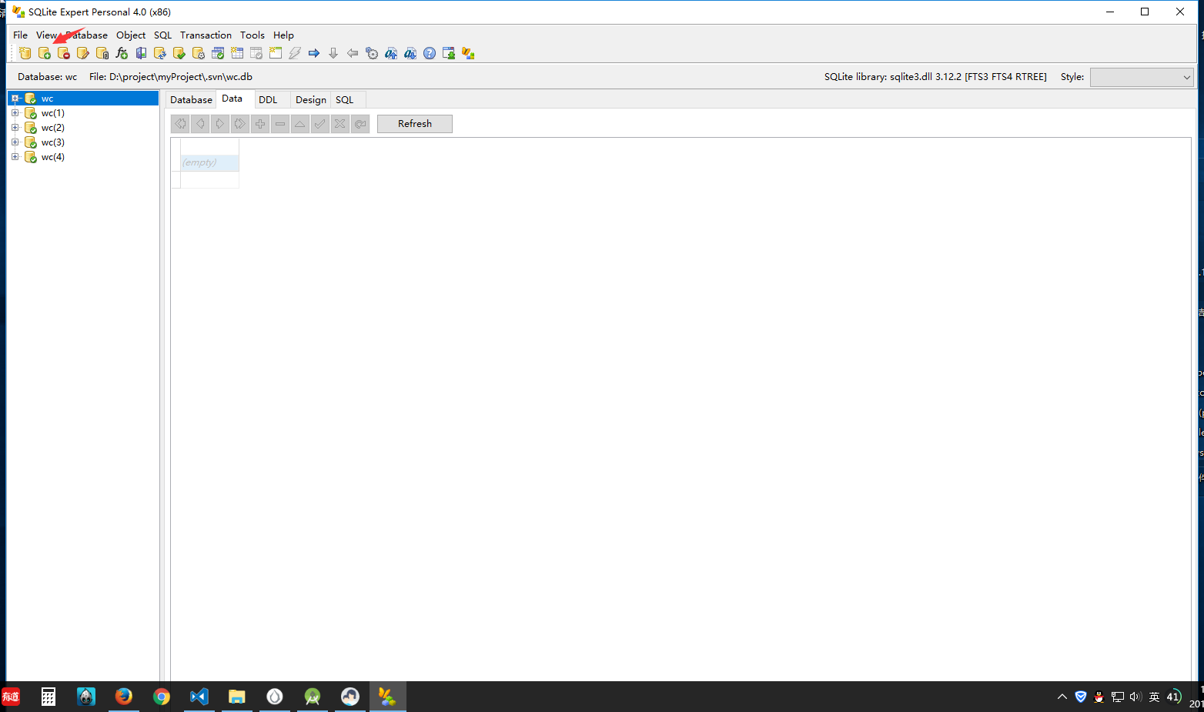The width and height of the screenshot is (1204, 712).
Task: Open the Help menu
Action: (283, 35)
